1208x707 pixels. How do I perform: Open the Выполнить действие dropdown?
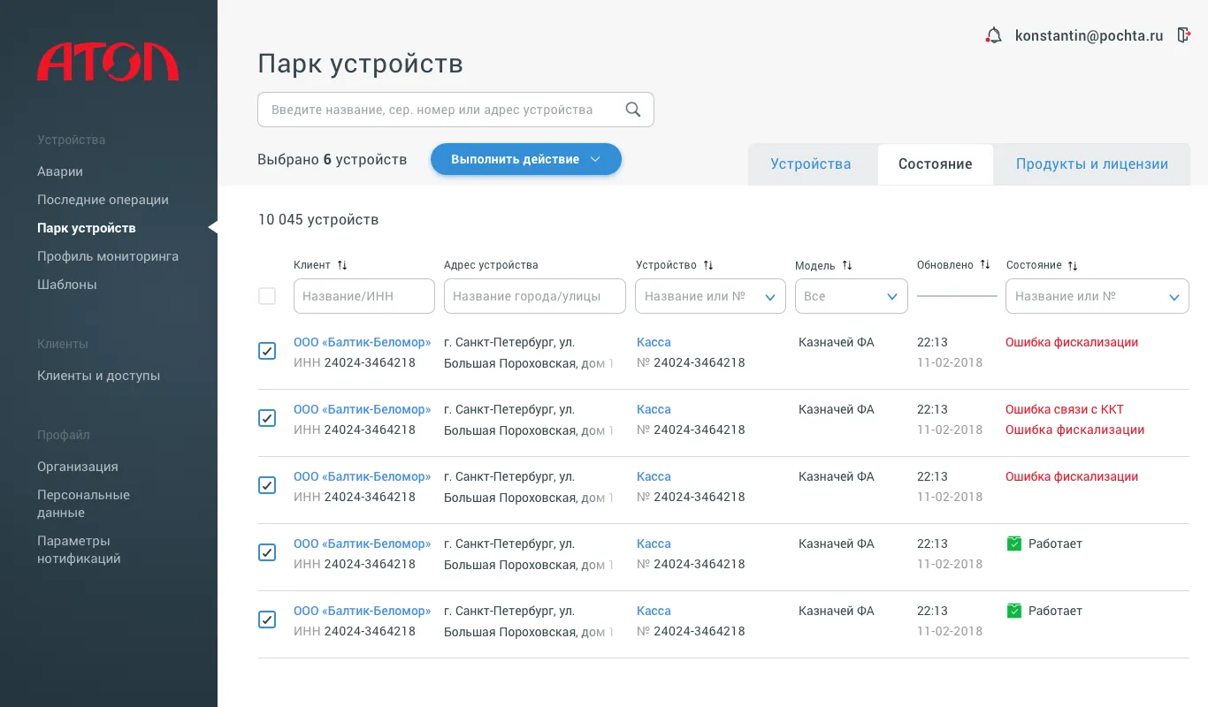526,159
